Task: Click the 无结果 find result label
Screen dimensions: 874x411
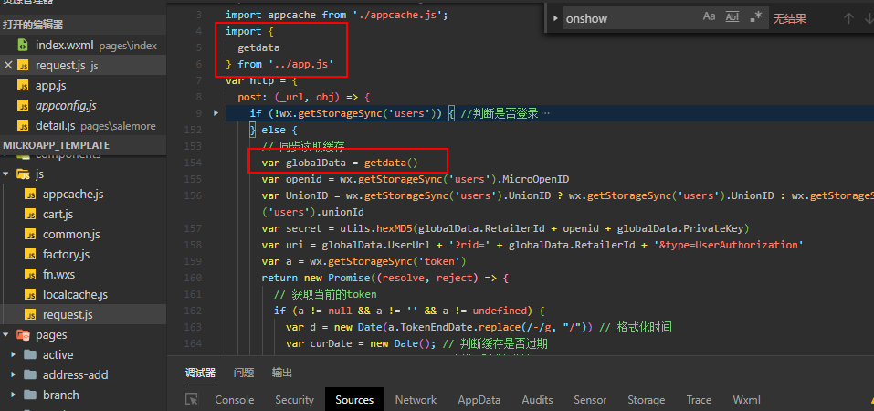Action: tap(789, 18)
